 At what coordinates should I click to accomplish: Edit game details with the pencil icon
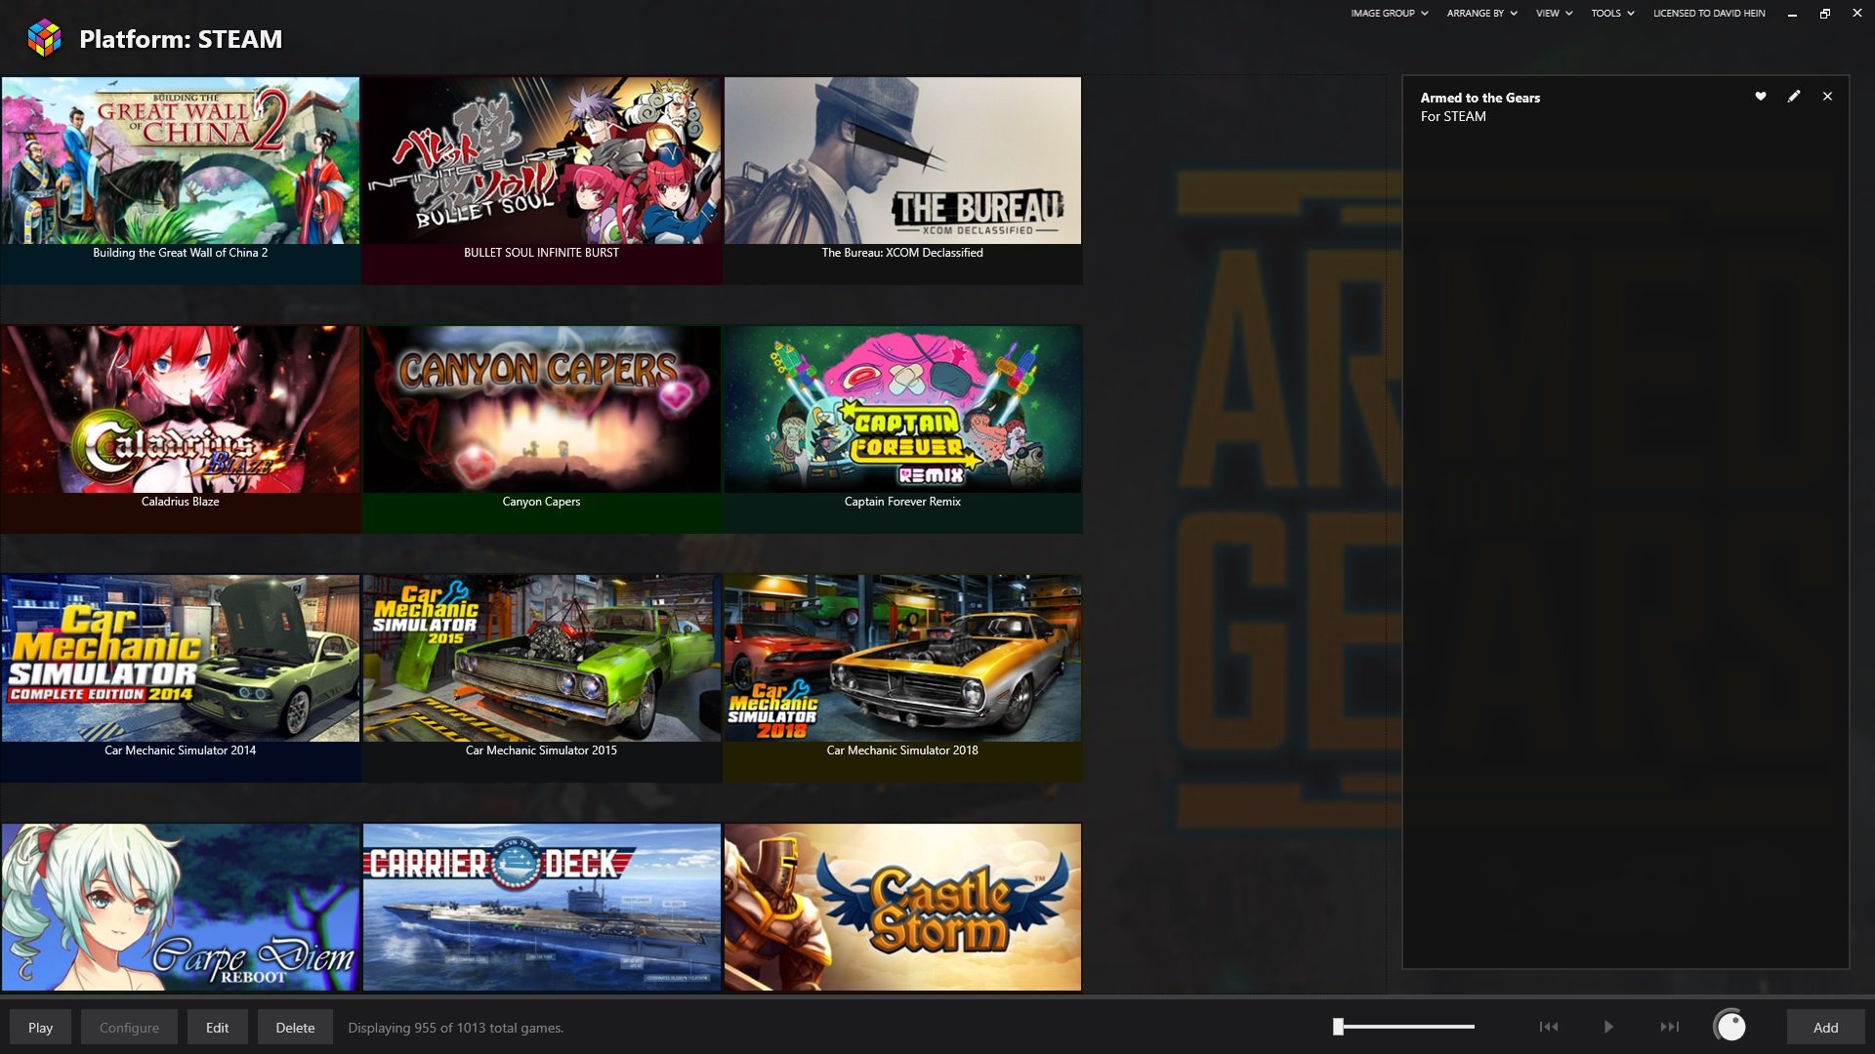(1794, 97)
